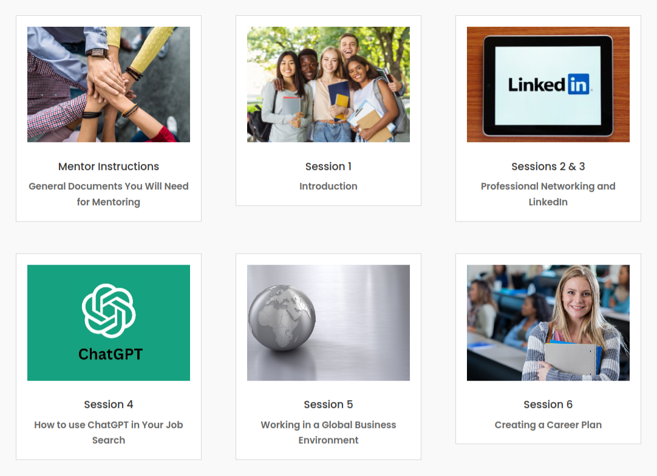657x476 pixels.
Task: Open the stacked hands teamwork image
Action: coord(109,84)
